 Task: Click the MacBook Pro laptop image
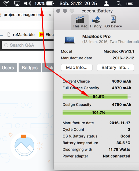tap(69, 40)
